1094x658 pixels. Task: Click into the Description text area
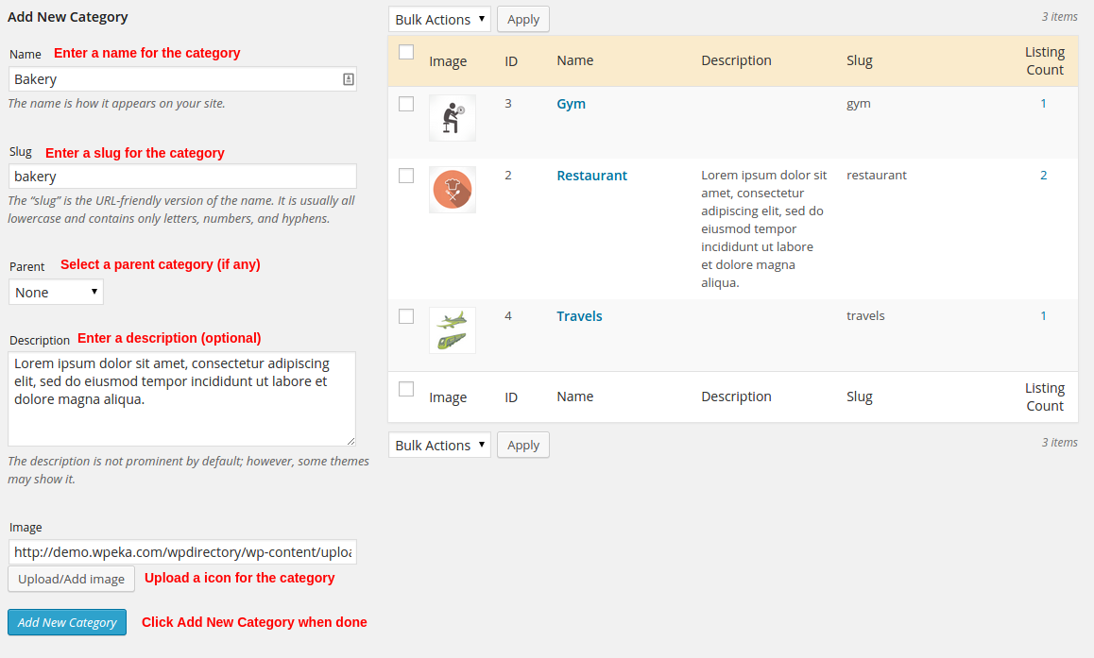click(x=181, y=398)
